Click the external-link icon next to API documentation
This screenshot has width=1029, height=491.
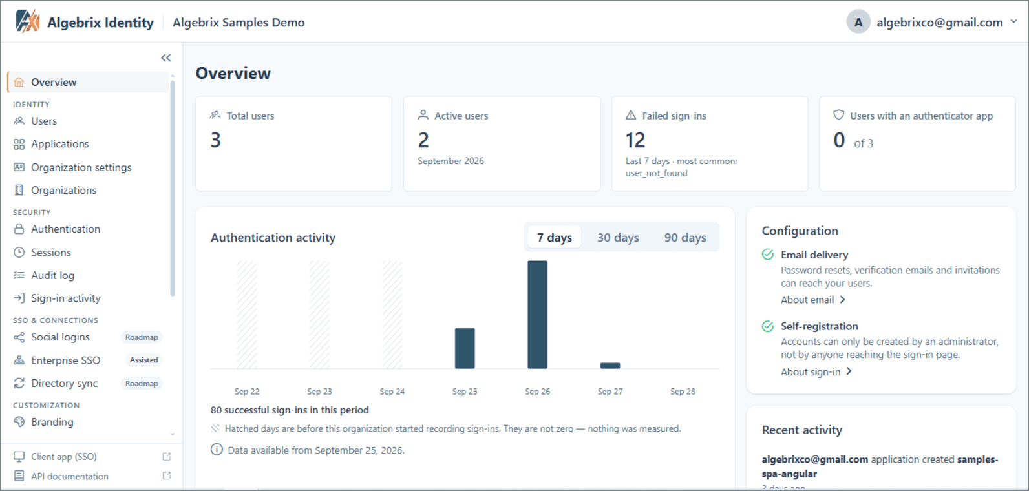tap(166, 476)
